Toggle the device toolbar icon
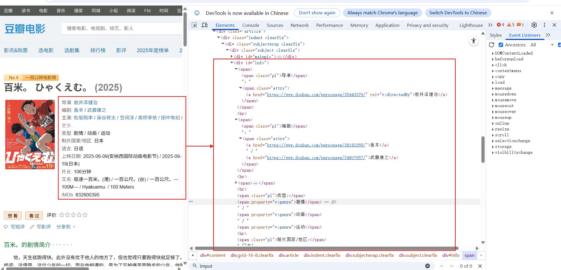Viewport: 561px width, 270px height. tap(205, 25)
